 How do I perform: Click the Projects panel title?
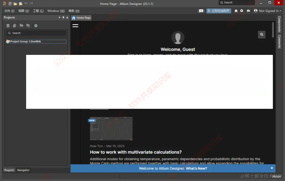9,17
